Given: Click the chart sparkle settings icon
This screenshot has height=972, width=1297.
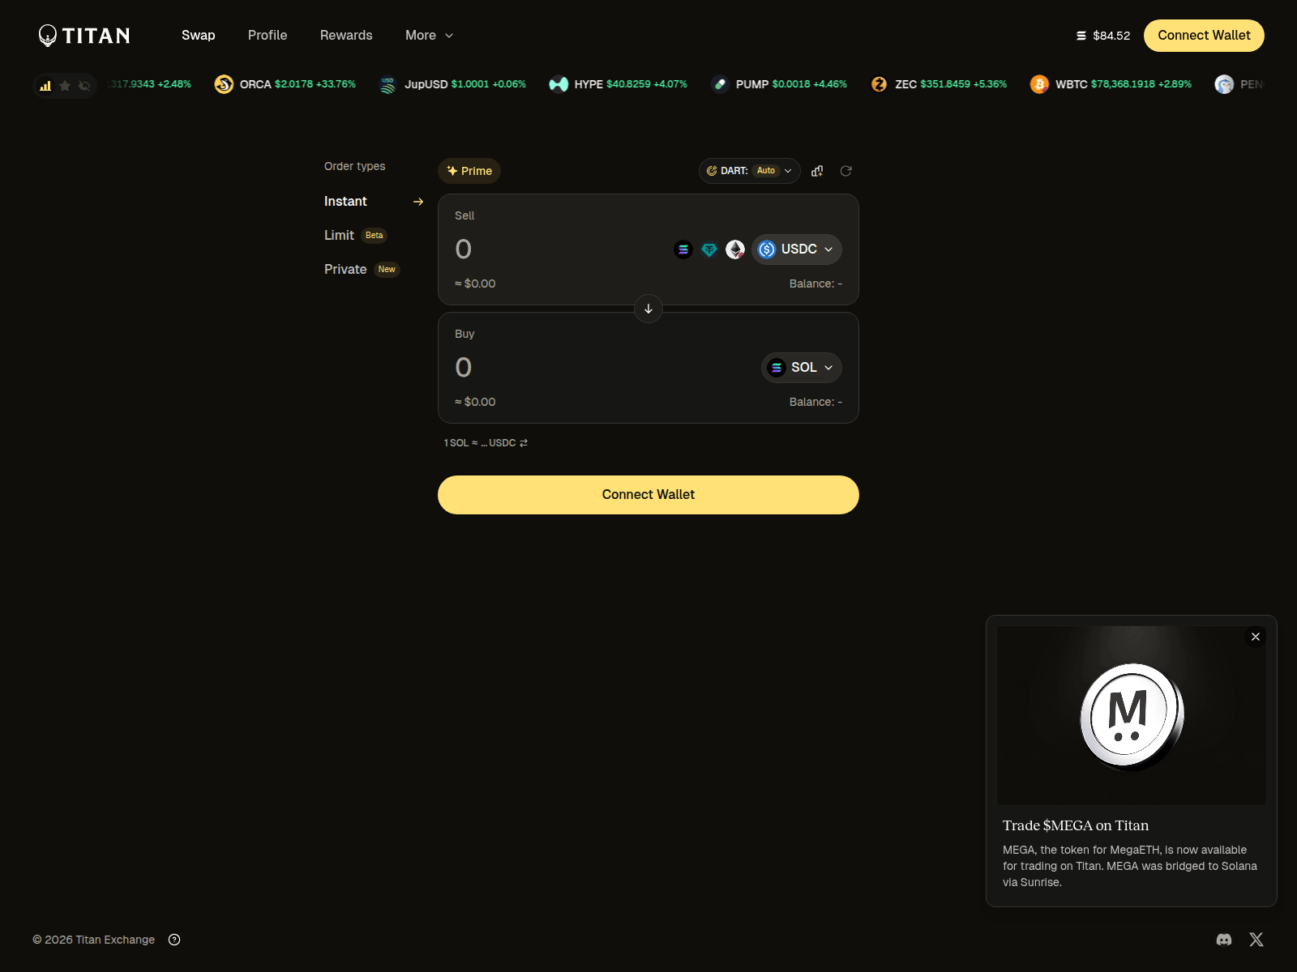Looking at the screenshot, I should [x=817, y=171].
